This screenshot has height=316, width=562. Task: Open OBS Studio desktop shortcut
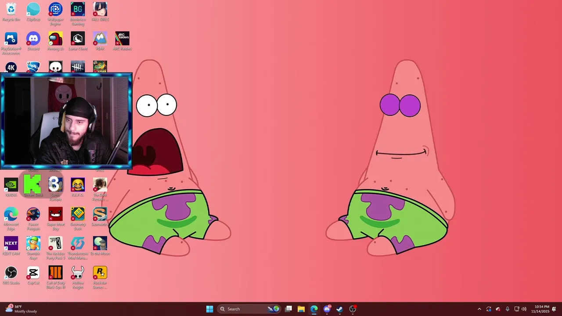coord(11,276)
